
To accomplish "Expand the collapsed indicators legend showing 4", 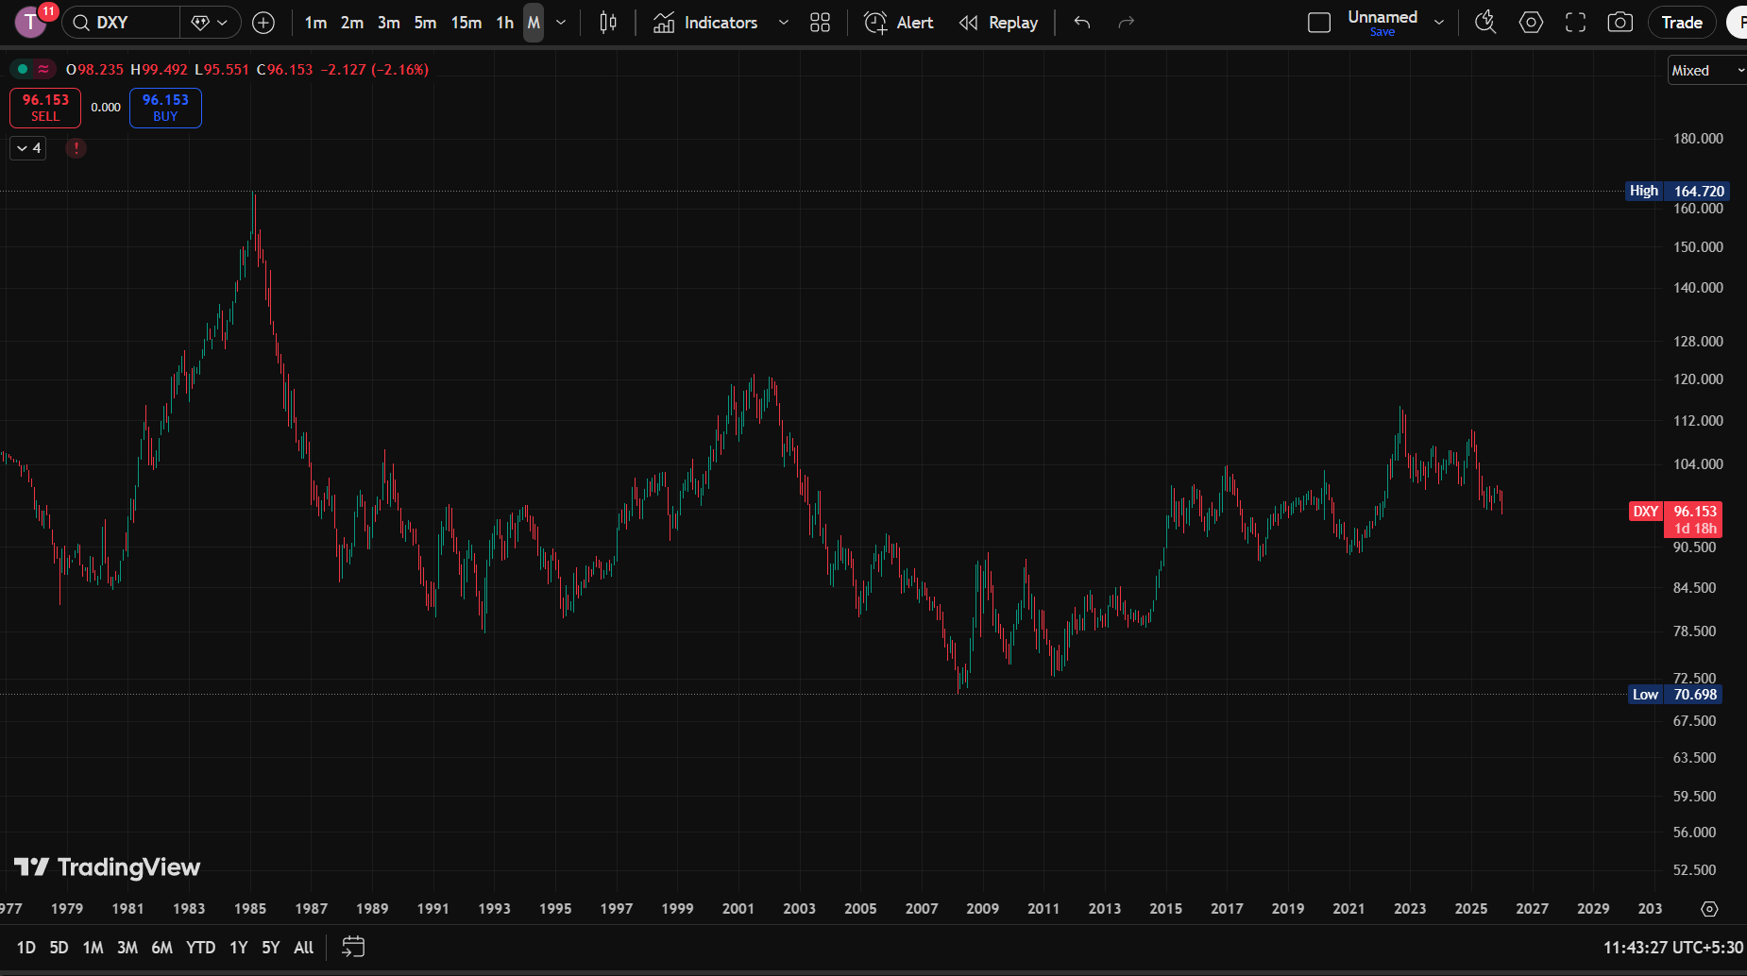I will [x=28, y=148].
